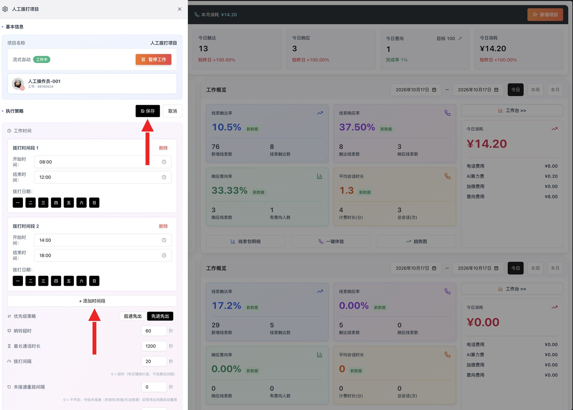The image size is (573, 410).
Task: Toggle weekday 六 in 拨打时间段 2
Action: coord(81,281)
